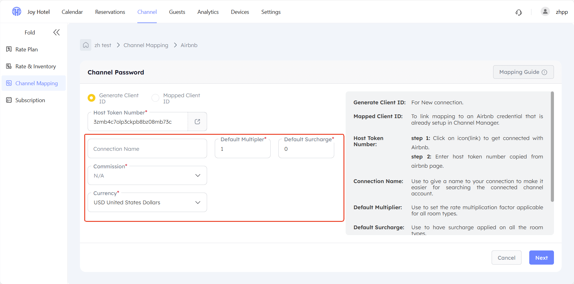The height and width of the screenshot is (284, 574).
Task: Open the headset support icon
Action: coord(519,12)
